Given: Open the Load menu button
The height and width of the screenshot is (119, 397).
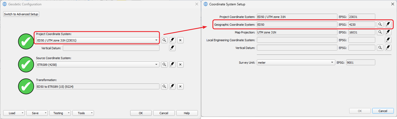Looking at the screenshot, I should [14, 113].
